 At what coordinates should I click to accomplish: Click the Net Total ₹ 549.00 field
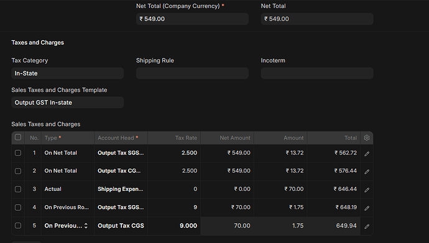pyautogui.click(x=317, y=19)
